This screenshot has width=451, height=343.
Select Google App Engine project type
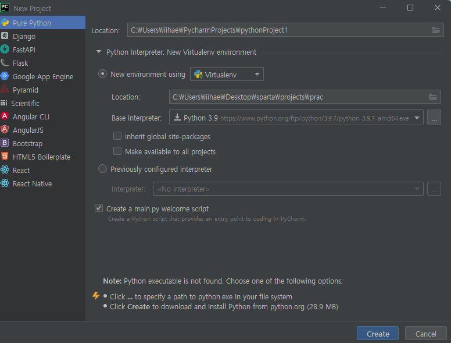tap(42, 76)
